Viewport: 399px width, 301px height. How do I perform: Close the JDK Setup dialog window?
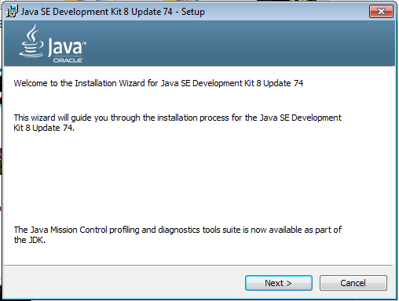pyautogui.click(x=381, y=12)
